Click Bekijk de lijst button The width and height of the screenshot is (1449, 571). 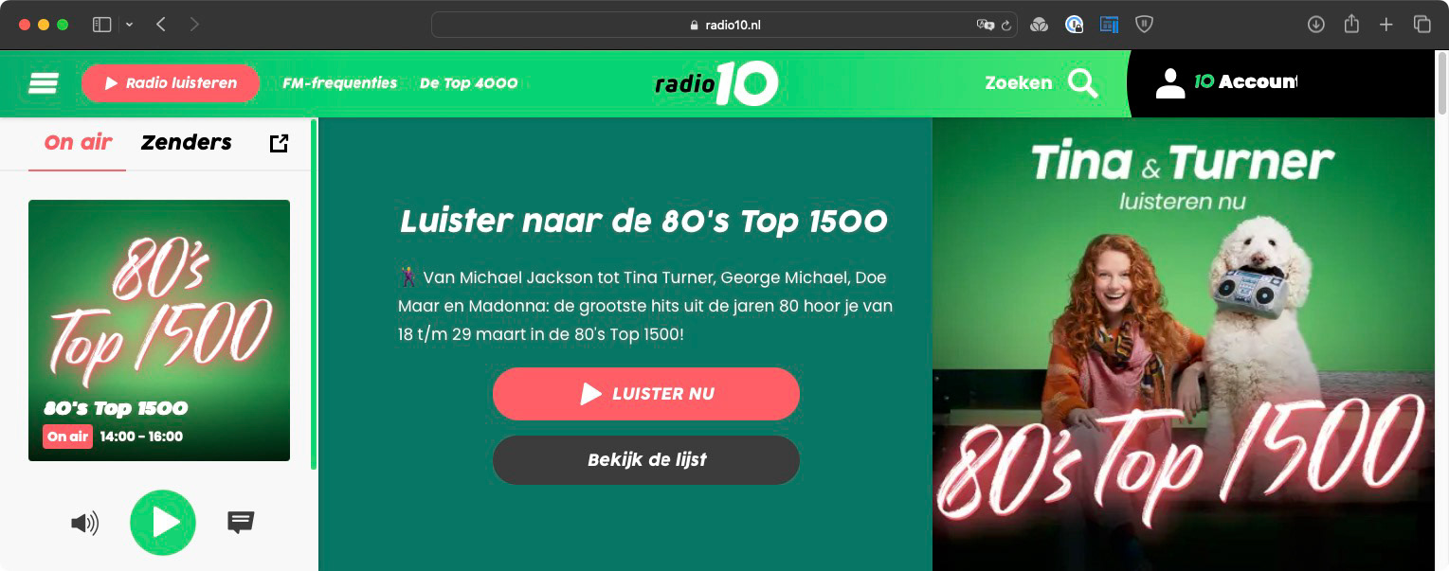click(646, 460)
